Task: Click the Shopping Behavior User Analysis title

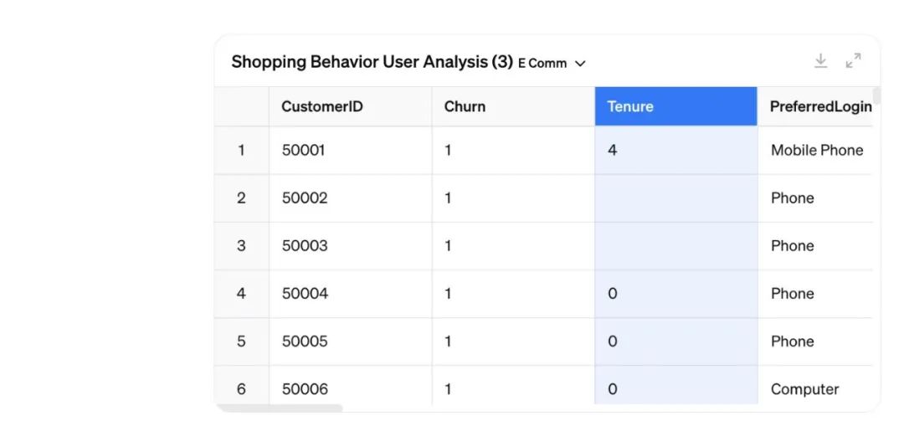Action: (372, 62)
